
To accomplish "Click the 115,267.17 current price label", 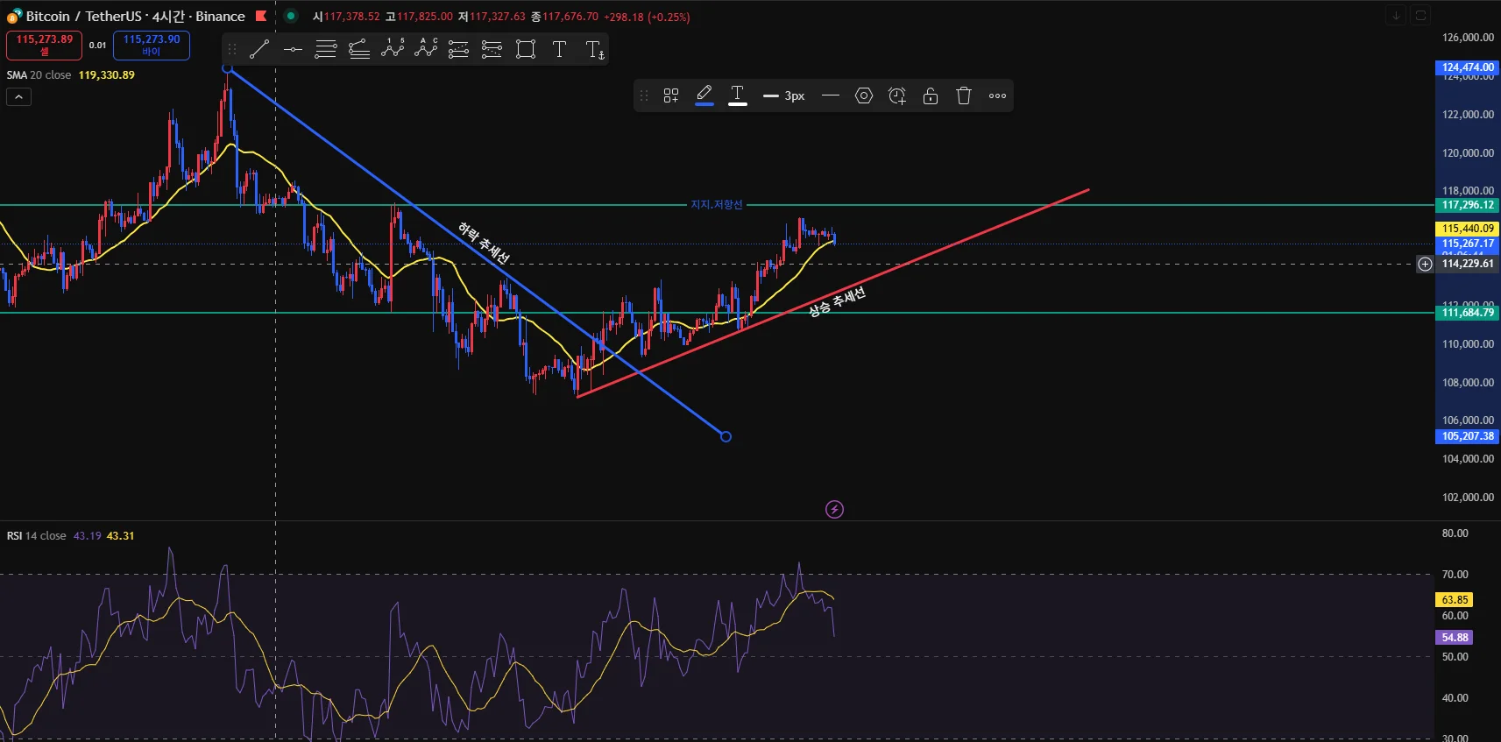I will [1468, 244].
